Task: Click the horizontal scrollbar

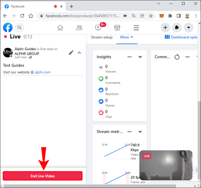Action: (x=90, y=186)
